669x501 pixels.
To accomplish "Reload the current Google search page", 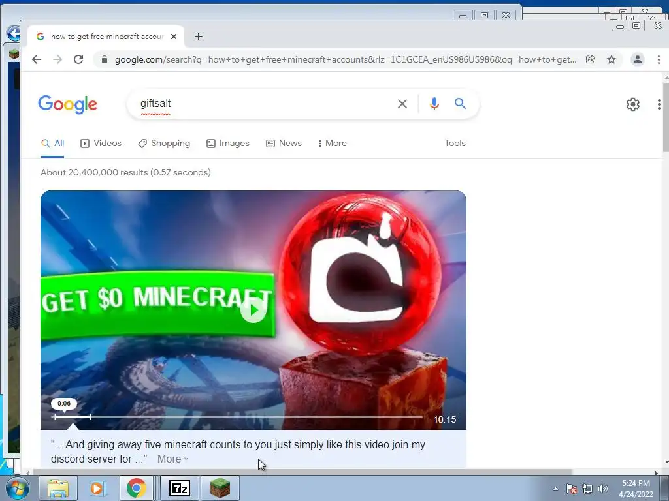I will click(x=78, y=59).
